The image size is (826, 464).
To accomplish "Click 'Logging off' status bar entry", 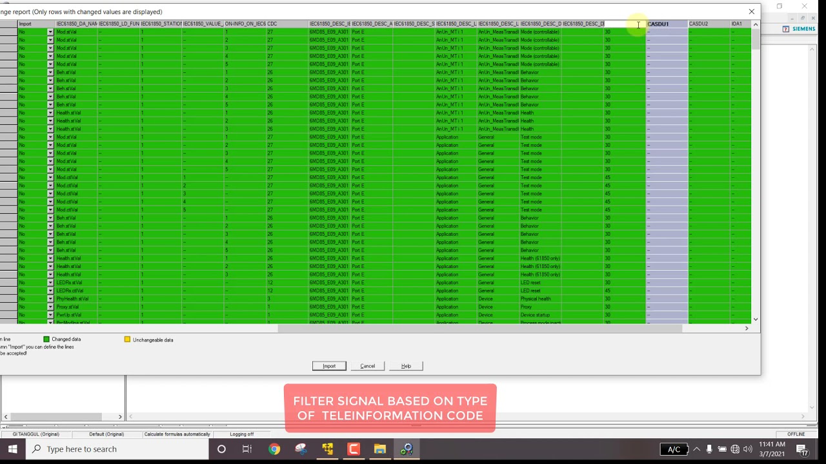I will tap(242, 434).
